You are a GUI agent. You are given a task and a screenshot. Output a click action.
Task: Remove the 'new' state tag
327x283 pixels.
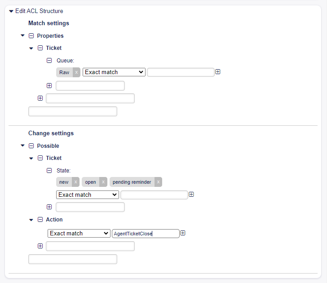(75, 182)
